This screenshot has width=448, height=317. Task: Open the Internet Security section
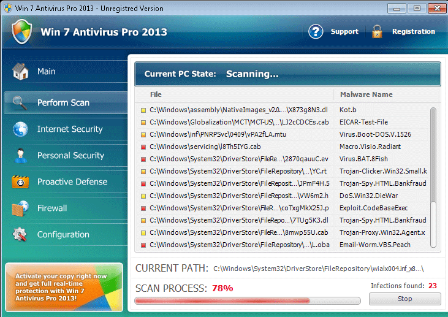69,129
